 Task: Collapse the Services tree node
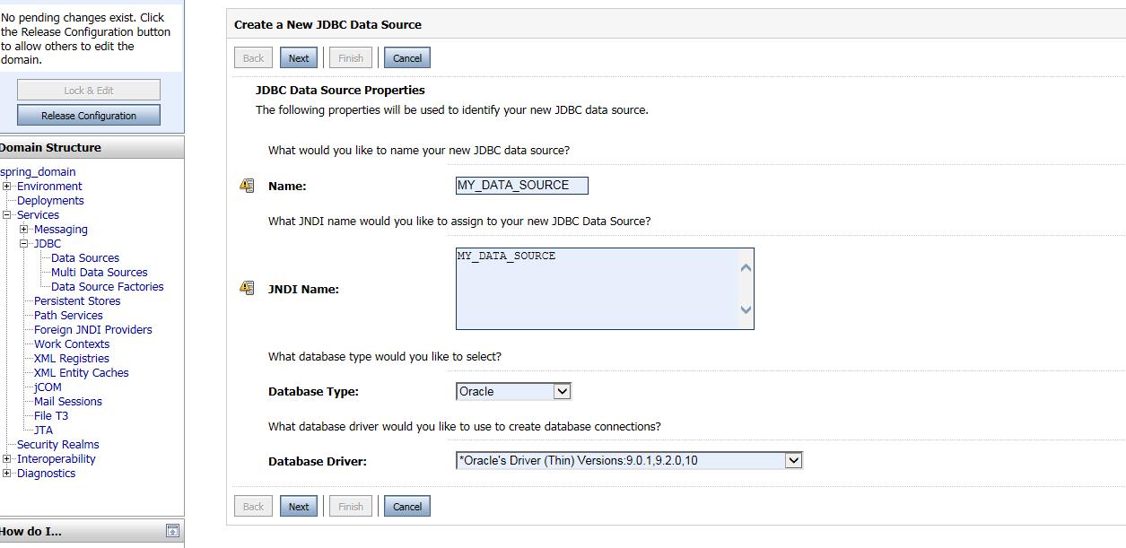pos(7,215)
